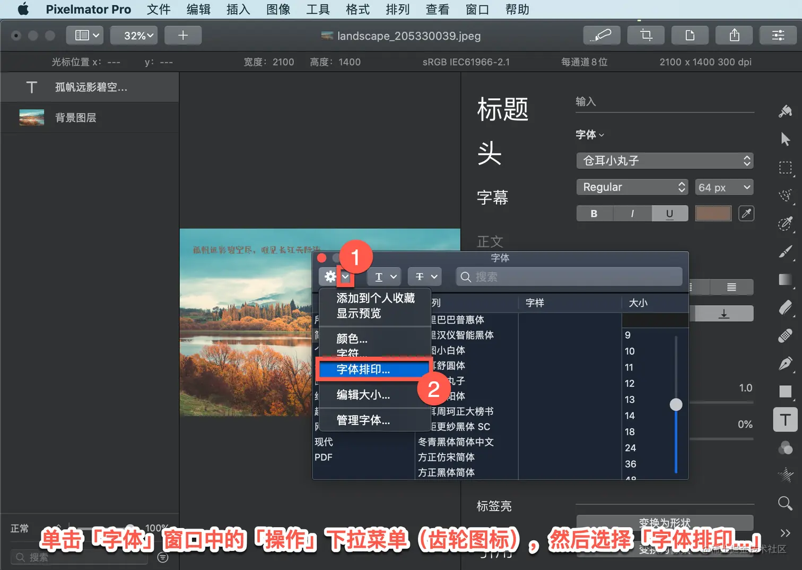The height and width of the screenshot is (570, 802).
Task: Select the Pen tool
Action: click(x=786, y=364)
